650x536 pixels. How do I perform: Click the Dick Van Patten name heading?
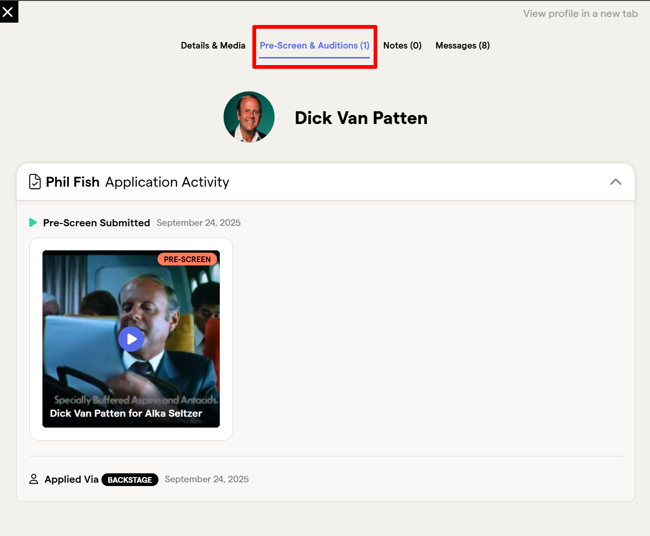(x=361, y=118)
